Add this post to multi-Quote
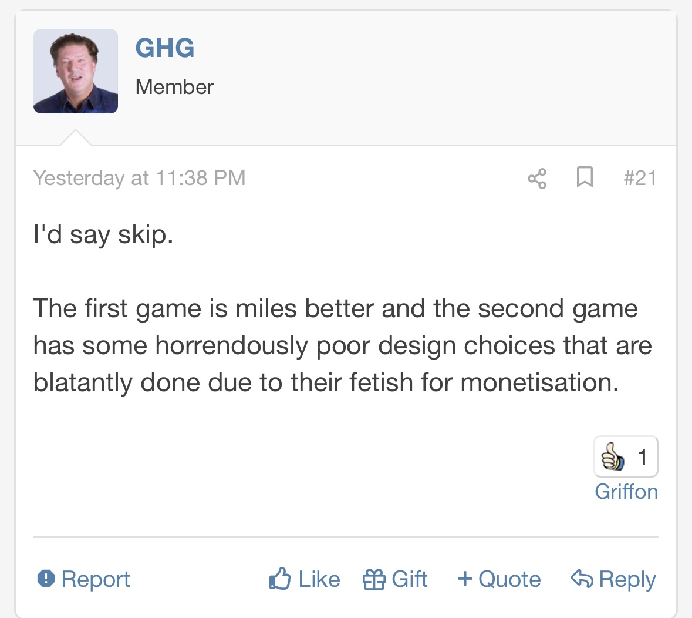This screenshot has width=692, height=618. (x=499, y=579)
